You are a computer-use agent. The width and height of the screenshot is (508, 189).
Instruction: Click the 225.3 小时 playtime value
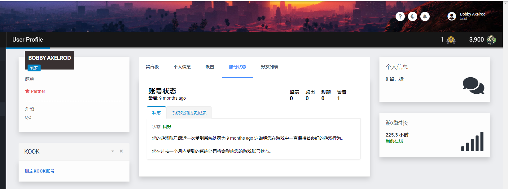click(x=397, y=135)
